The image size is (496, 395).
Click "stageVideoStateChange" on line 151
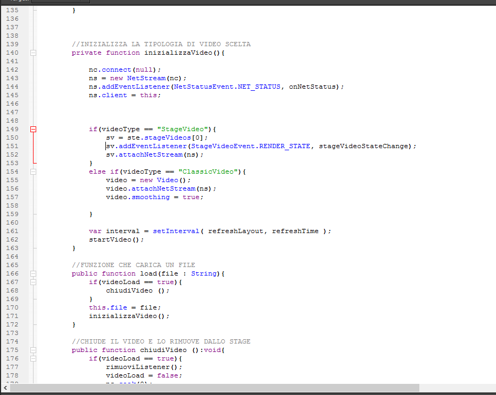(363, 146)
